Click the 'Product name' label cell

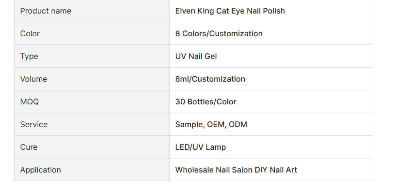tap(92, 11)
